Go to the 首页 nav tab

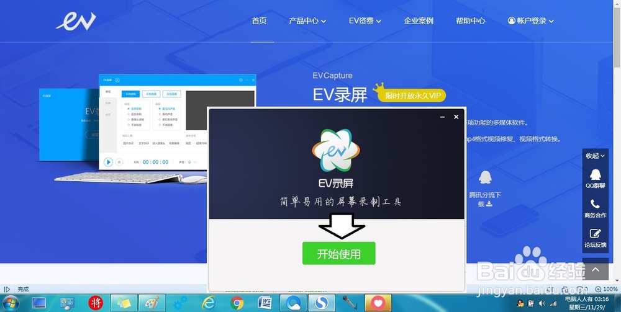[260, 21]
